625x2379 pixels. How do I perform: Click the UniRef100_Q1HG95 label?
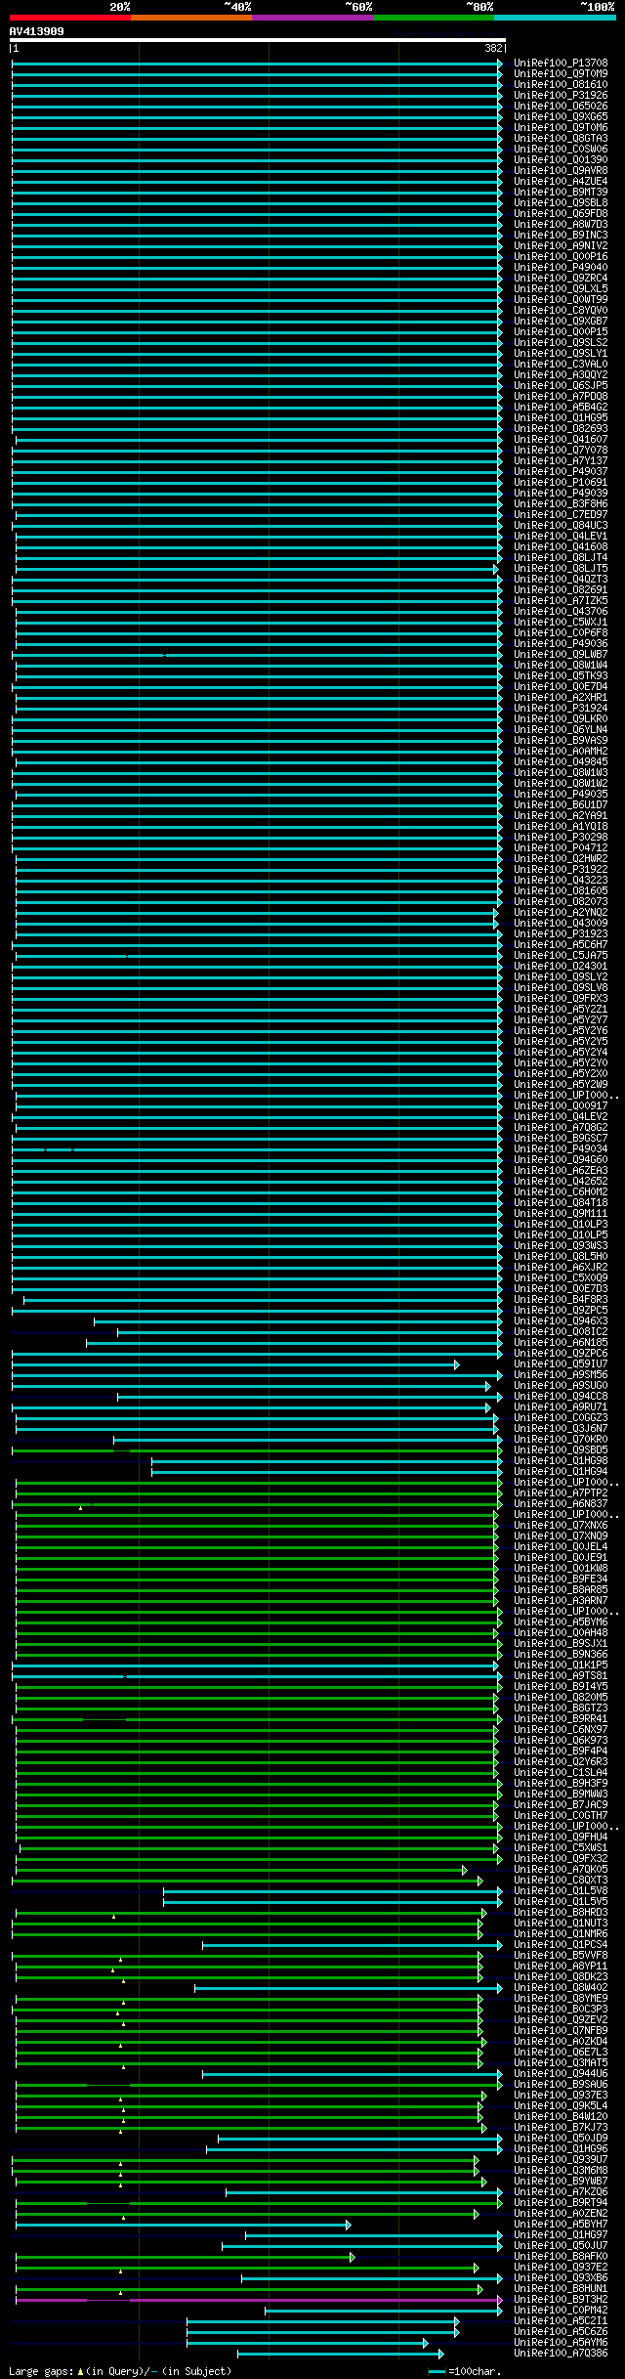pos(561,418)
